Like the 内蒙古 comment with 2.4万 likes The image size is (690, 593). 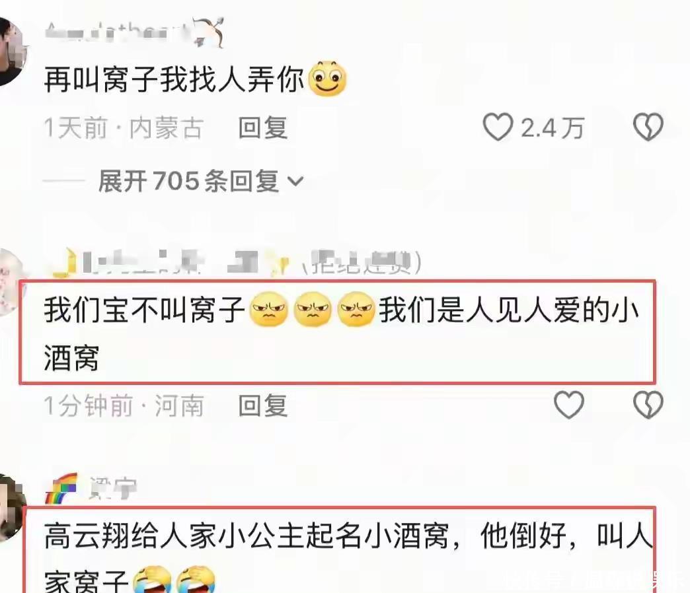498,127
